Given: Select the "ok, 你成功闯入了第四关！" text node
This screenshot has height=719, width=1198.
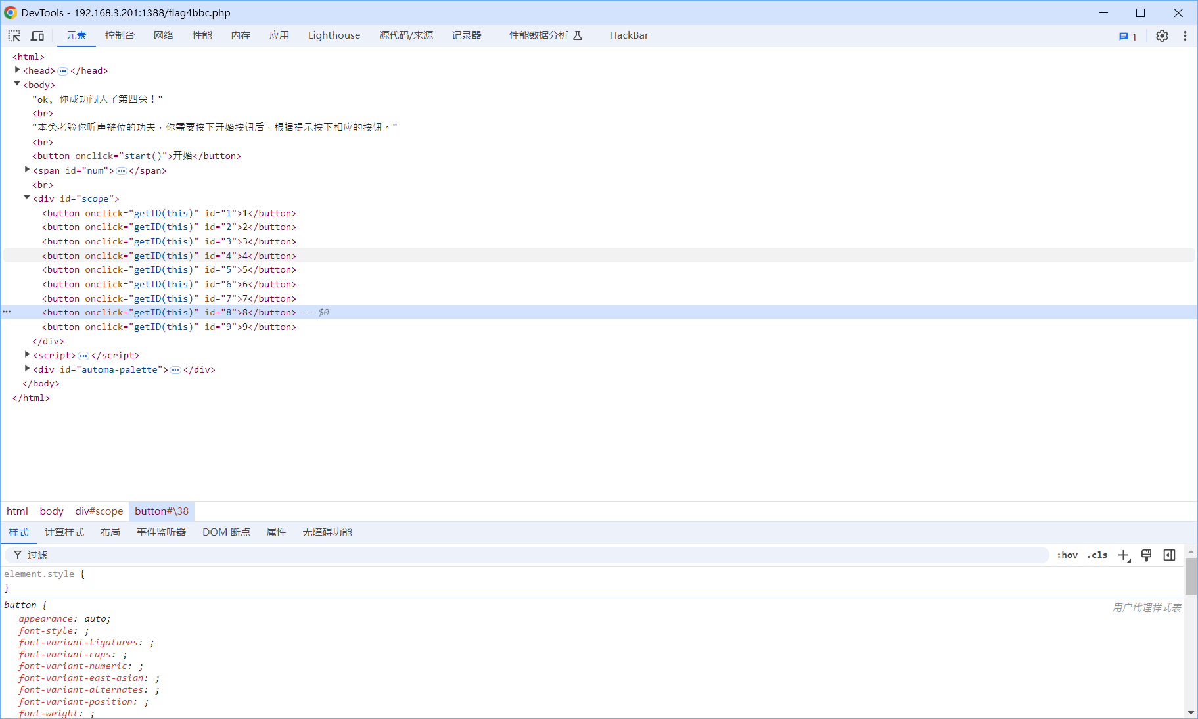Looking at the screenshot, I should click(97, 99).
